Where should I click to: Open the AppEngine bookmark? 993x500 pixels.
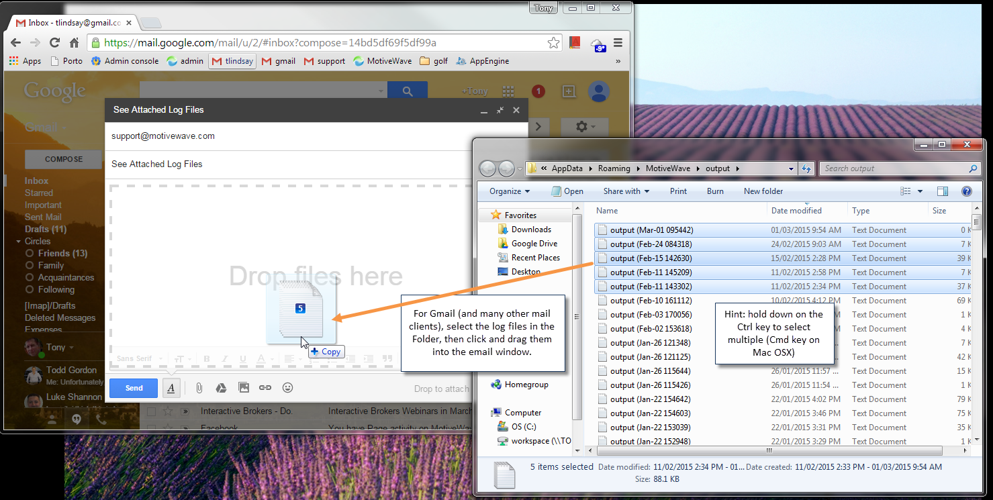482,61
